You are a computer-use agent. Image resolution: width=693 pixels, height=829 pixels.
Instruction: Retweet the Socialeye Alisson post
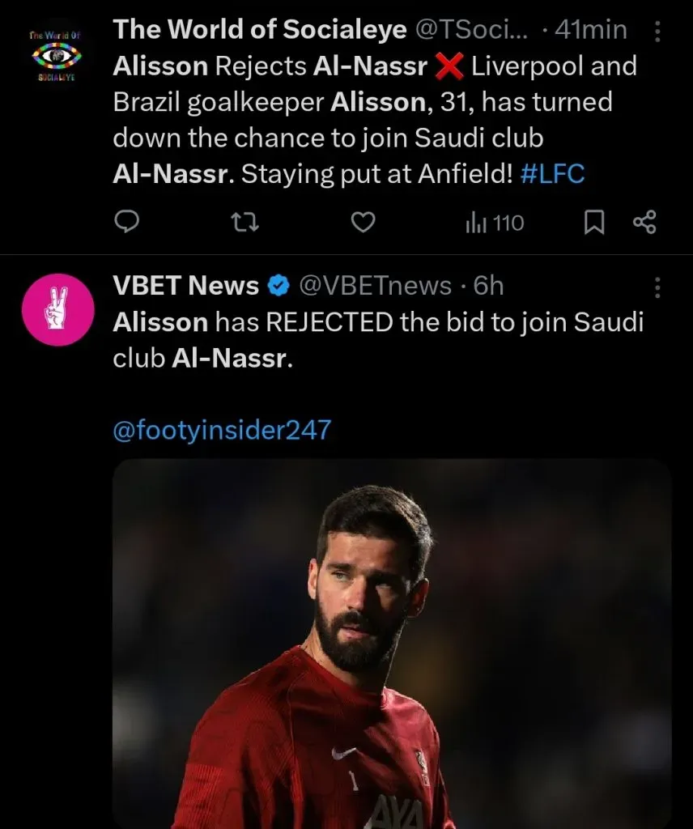coord(244,223)
